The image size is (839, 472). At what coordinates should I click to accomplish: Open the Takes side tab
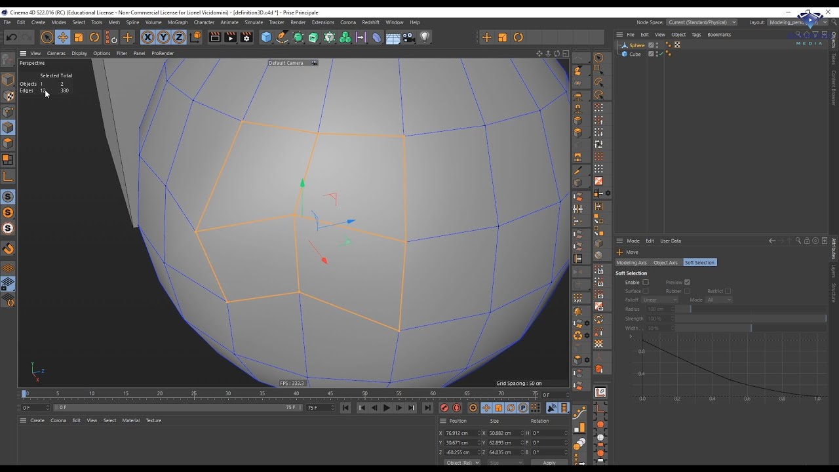point(834,59)
